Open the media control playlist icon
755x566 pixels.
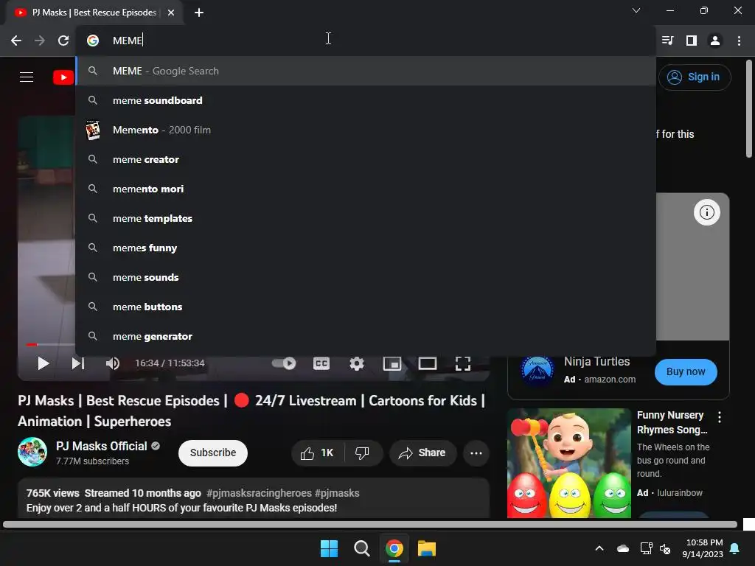[668, 41]
